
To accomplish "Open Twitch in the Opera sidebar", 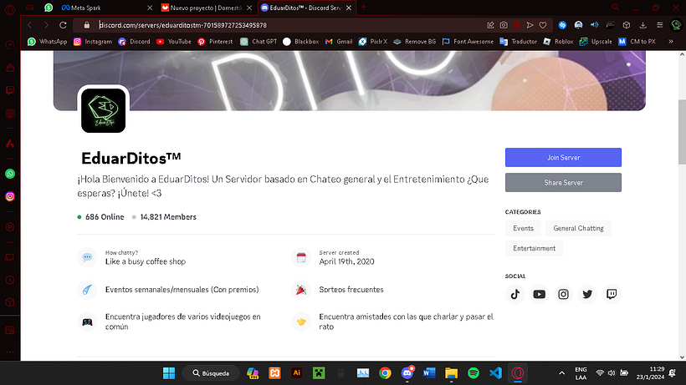I will click(x=10, y=90).
